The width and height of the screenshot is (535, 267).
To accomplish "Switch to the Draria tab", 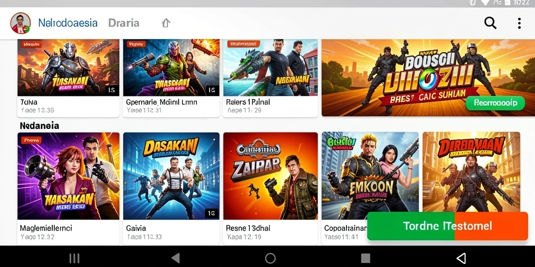I will [x=123, y=23].
